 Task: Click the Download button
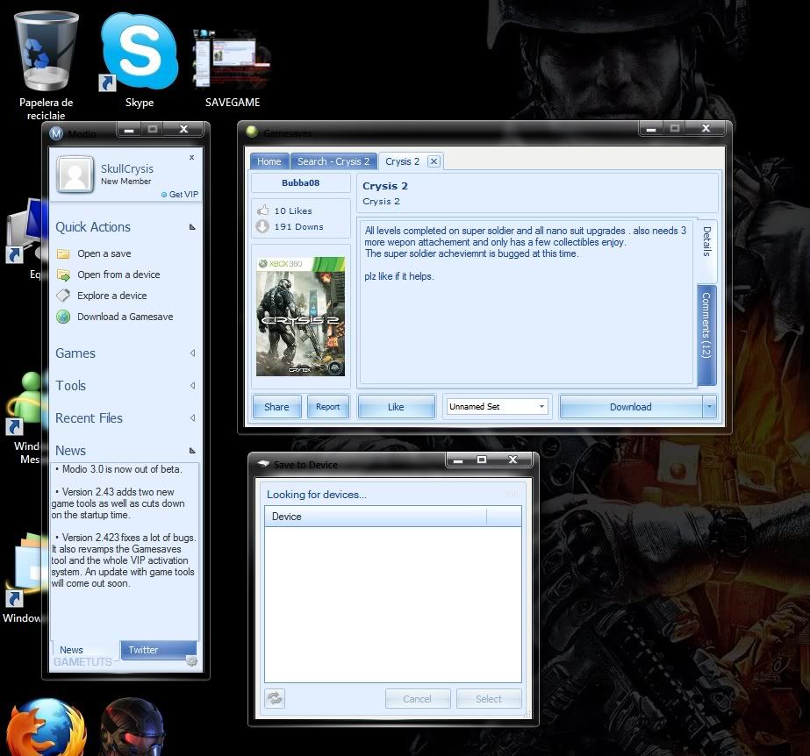[x=631, y=407]
